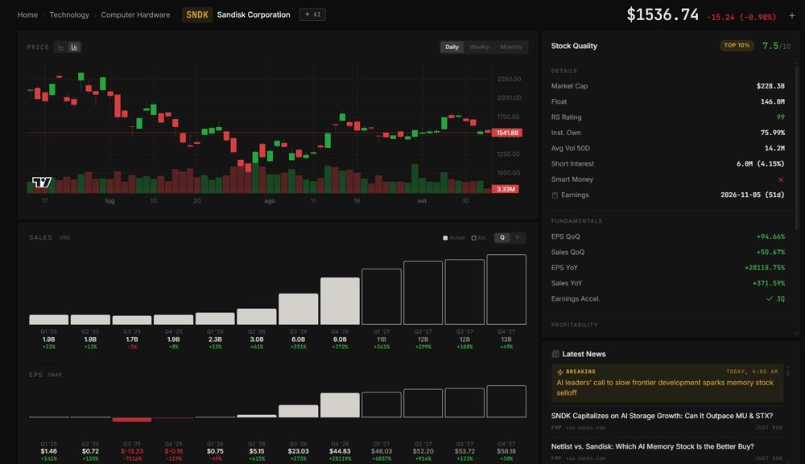Image resolution: width=805 pixels, height=464 pixels.
Task: Click the 1541.88 price label on chart axis
Action: tap(507, 133)
